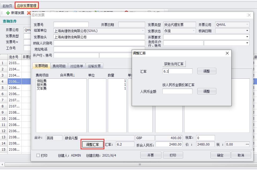This screenshot has width=257, height=170.
Task: Expand the 我司开户行、账号 dropdown
Action: pos(247,43)
